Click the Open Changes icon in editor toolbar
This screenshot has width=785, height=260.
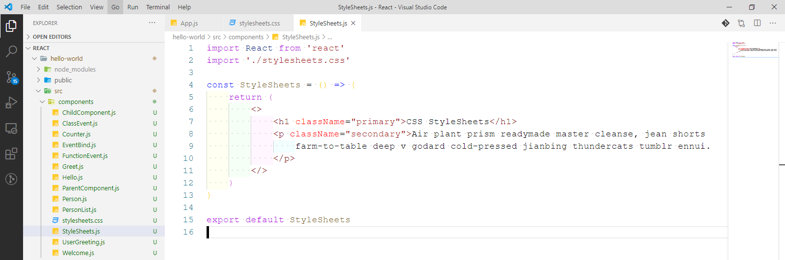741,23
